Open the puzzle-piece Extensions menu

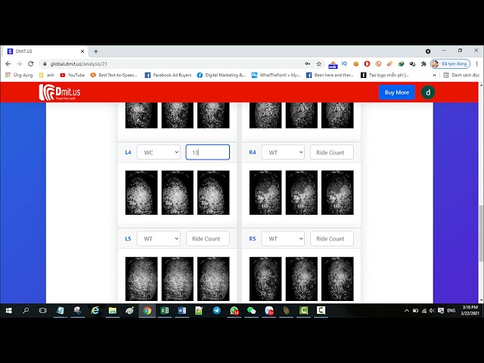click(423, 64)
